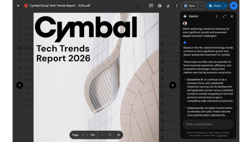The height and width of the screenshot is (142, 252).
Task: Expand the Open with dropdown arrow
Action: coord(201,6)
